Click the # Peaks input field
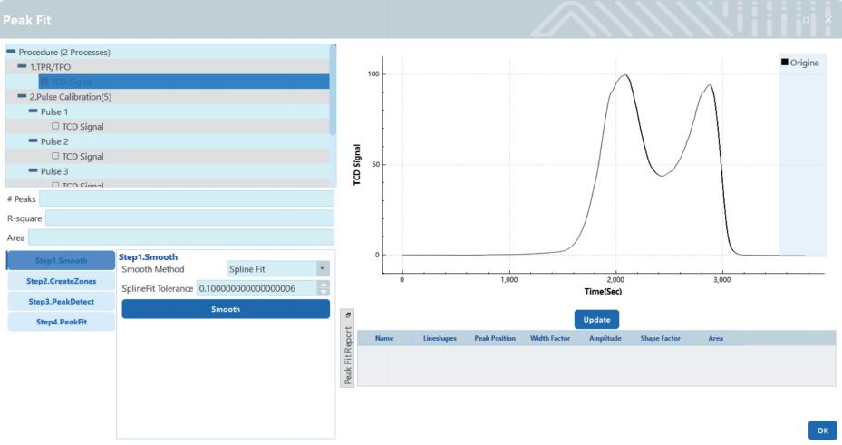The image size is (842, 445). (x=186, y=198)
